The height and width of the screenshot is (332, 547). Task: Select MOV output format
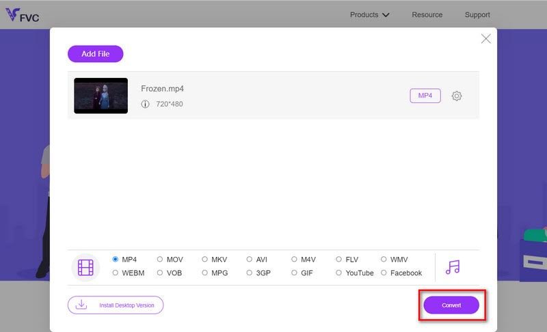[x=160, y=259]
